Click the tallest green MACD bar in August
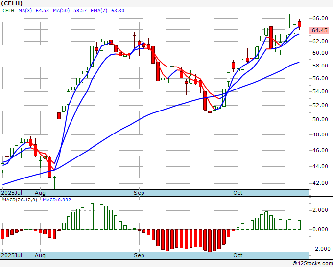Screen dimensions: 333x267 click(92, 217)
